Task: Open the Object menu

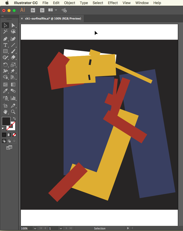Action: 69,3
